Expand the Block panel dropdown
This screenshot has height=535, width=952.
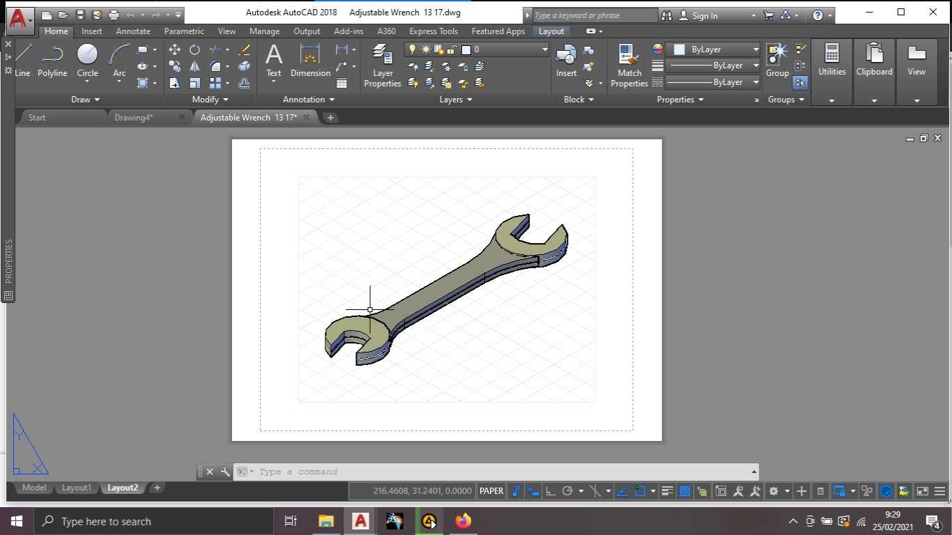pos(579,100)
